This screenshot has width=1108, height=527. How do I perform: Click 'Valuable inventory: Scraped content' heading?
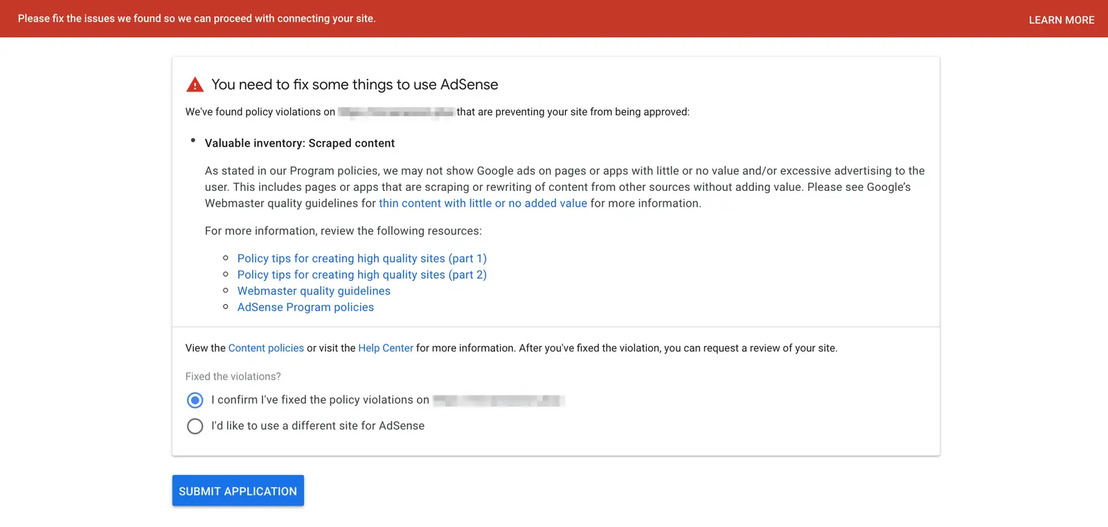point(300,143)
